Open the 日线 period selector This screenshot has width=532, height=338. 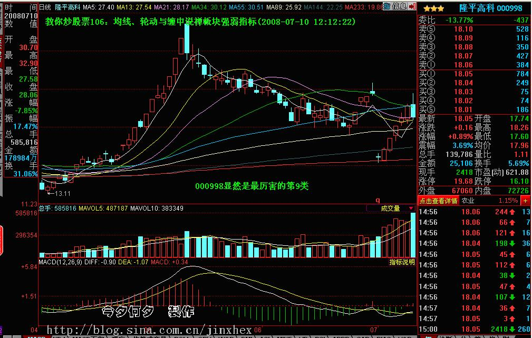pyautogui.click(x=46, y=7)
